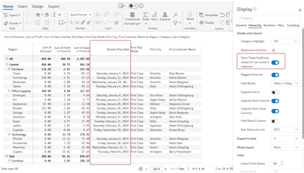Screen dimensions: 304x173
Task: Open the search magnifier in Analyze group
Action: [x=175, y=15]
